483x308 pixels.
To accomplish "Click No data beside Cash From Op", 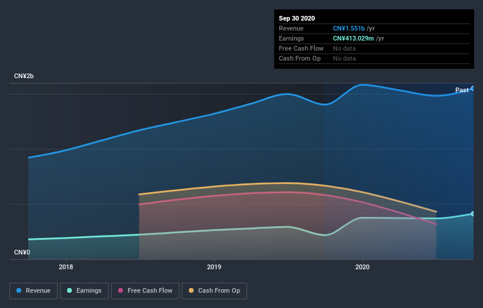I will [x=344, y=58].
